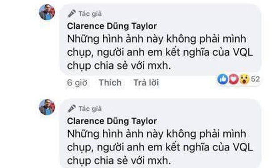Click the microphone author badge icon in first comment

(x=72, y=13)
